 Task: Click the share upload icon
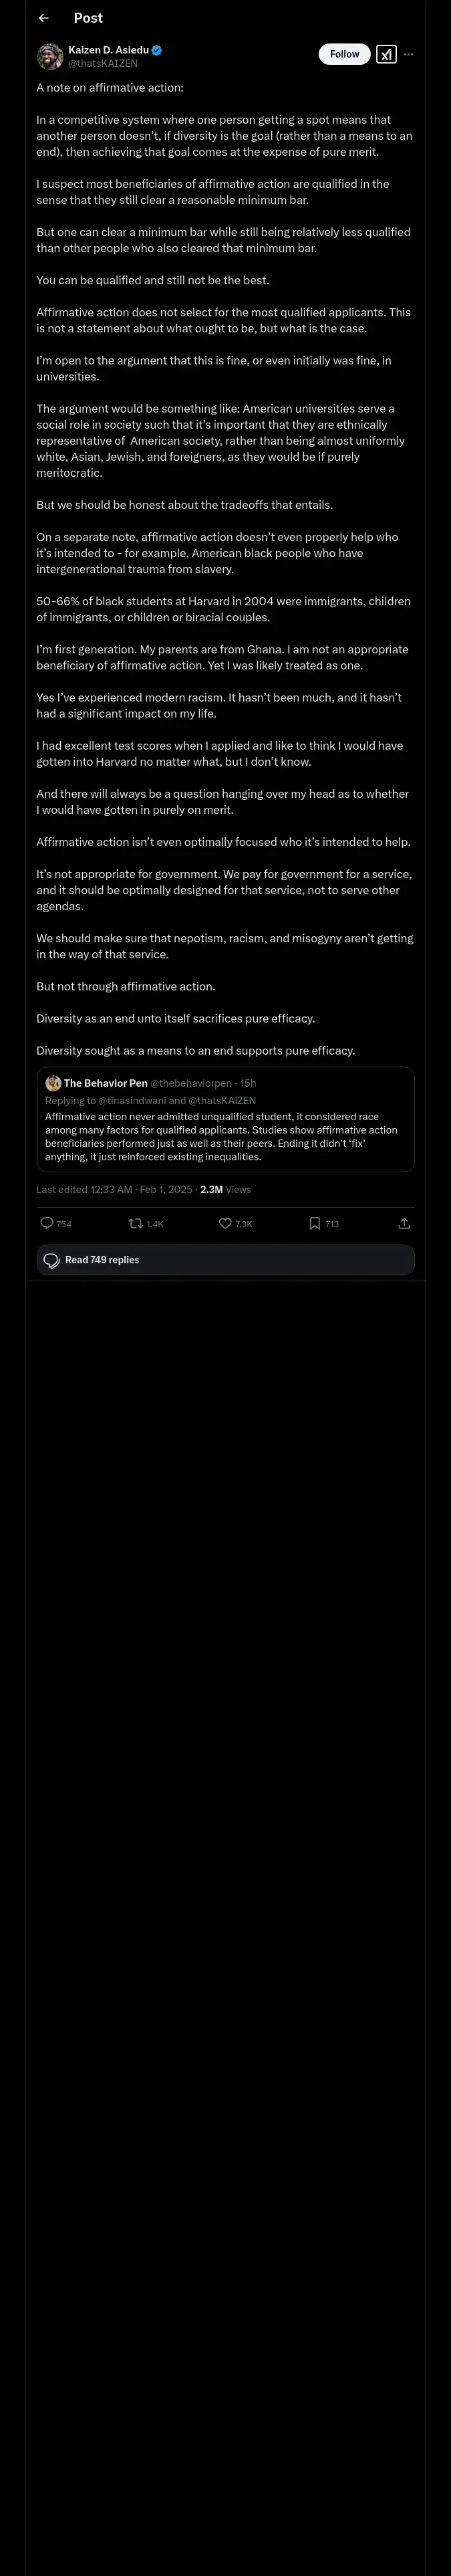click(404, 1223)
